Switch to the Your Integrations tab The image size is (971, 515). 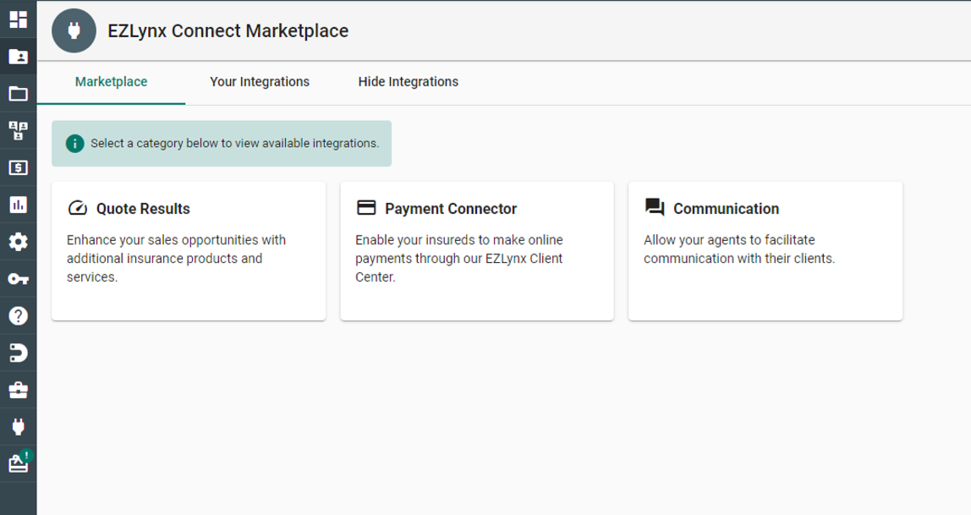tap(260, 82)
